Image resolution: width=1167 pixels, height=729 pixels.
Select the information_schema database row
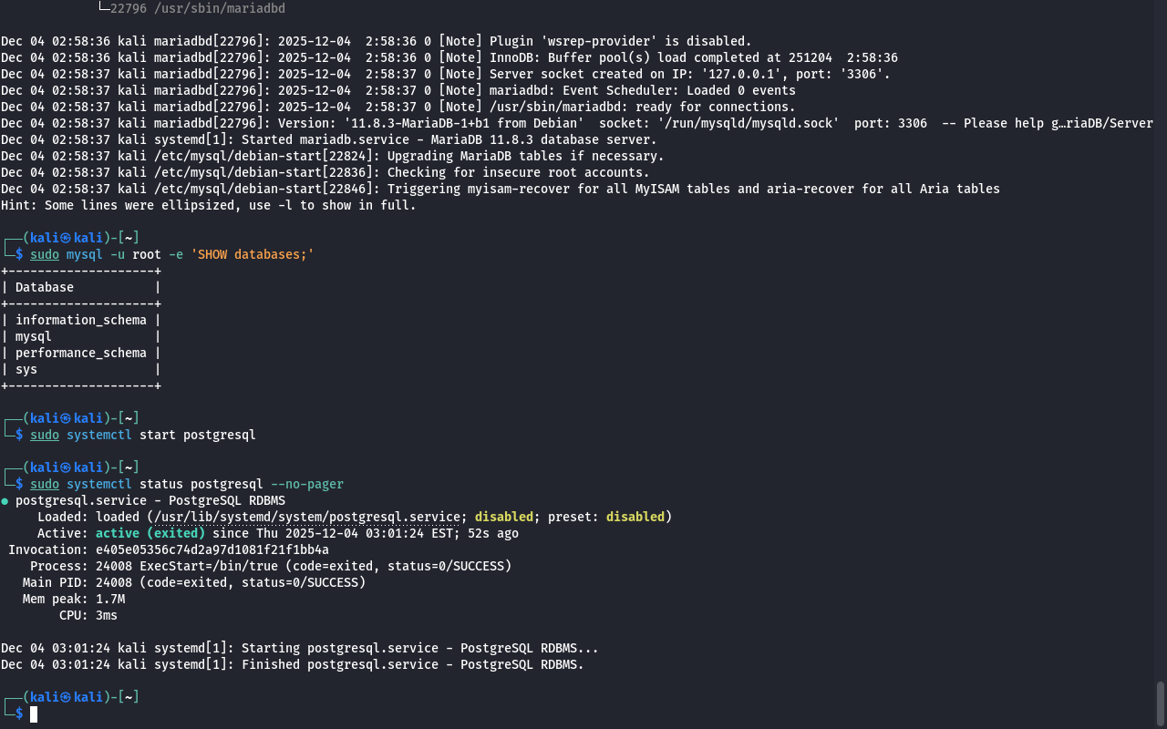coord(80,320)
